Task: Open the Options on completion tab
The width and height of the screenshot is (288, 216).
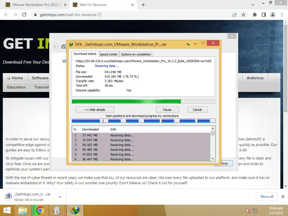Action: (x=136, y=54)
